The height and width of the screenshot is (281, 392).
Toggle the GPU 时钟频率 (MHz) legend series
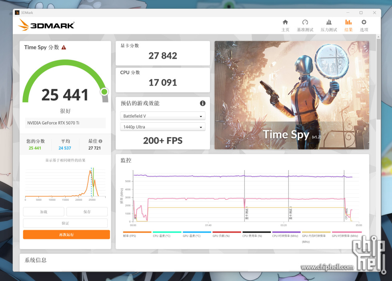pyautogui.click(x=346, y=234)
